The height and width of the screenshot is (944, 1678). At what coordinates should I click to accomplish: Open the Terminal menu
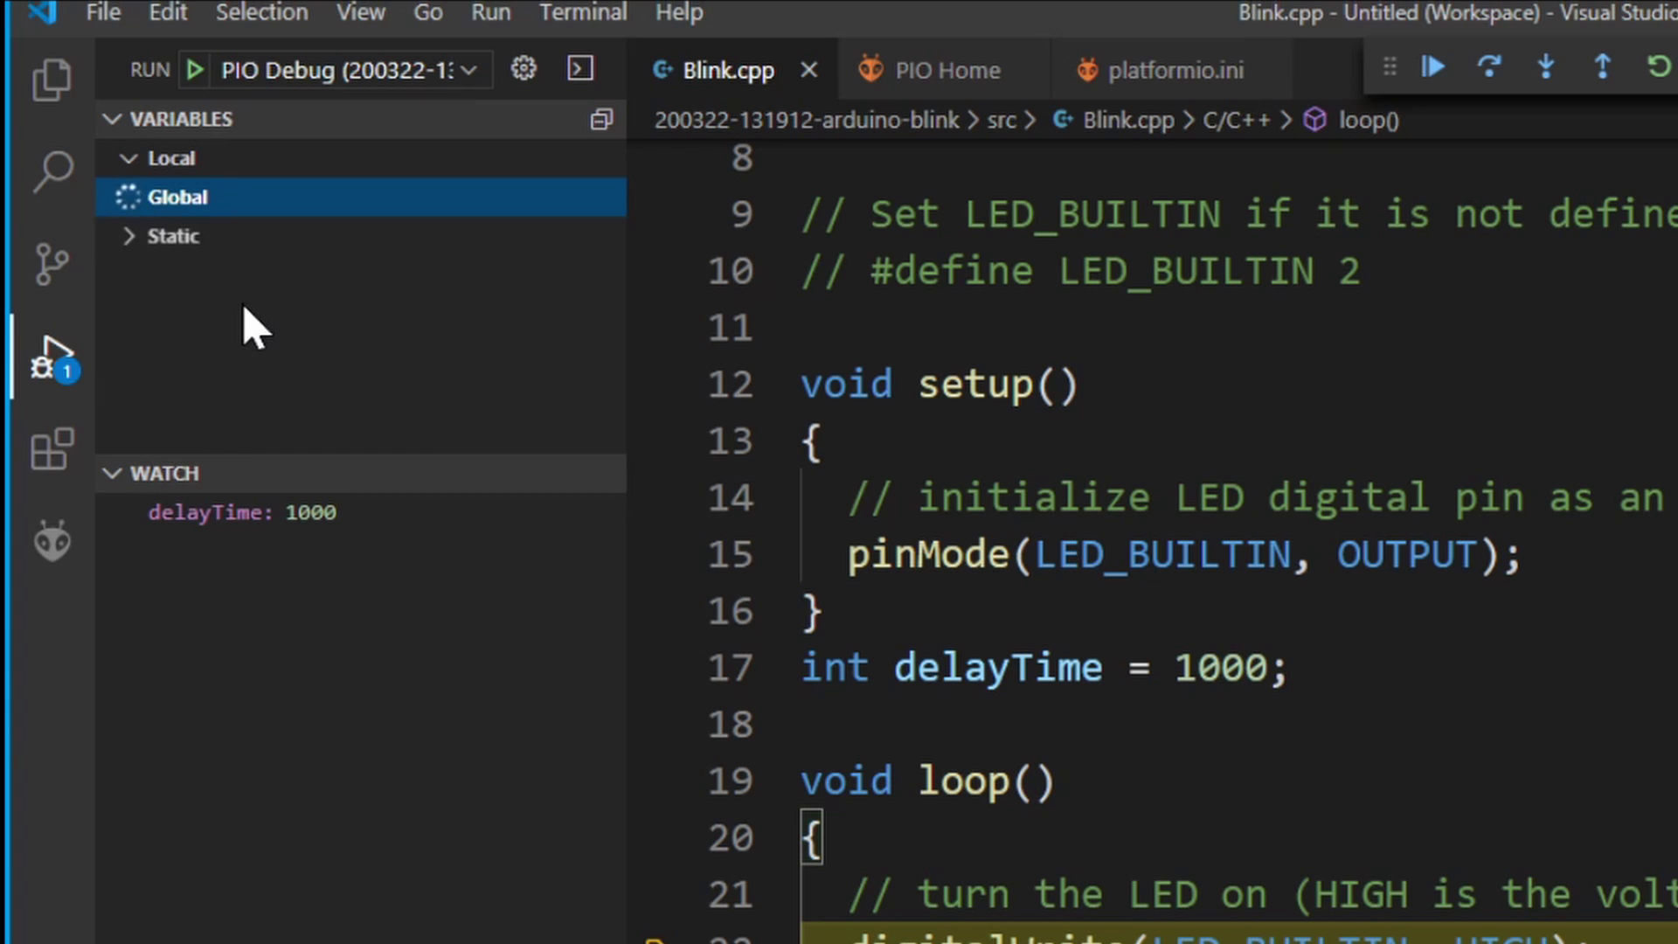coord(583,12)
